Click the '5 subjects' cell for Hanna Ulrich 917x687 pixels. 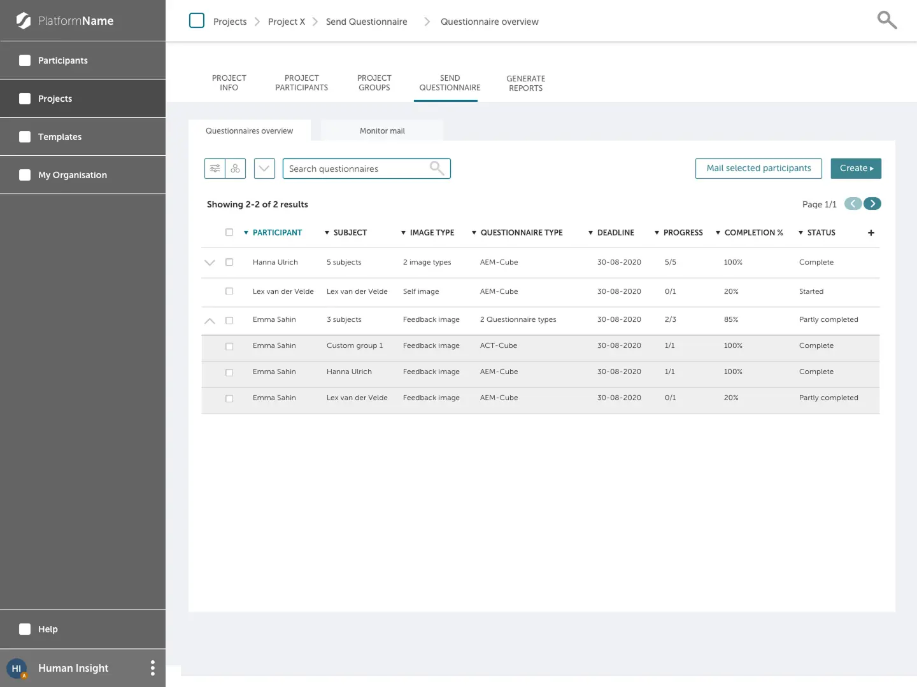coord(344,262)
